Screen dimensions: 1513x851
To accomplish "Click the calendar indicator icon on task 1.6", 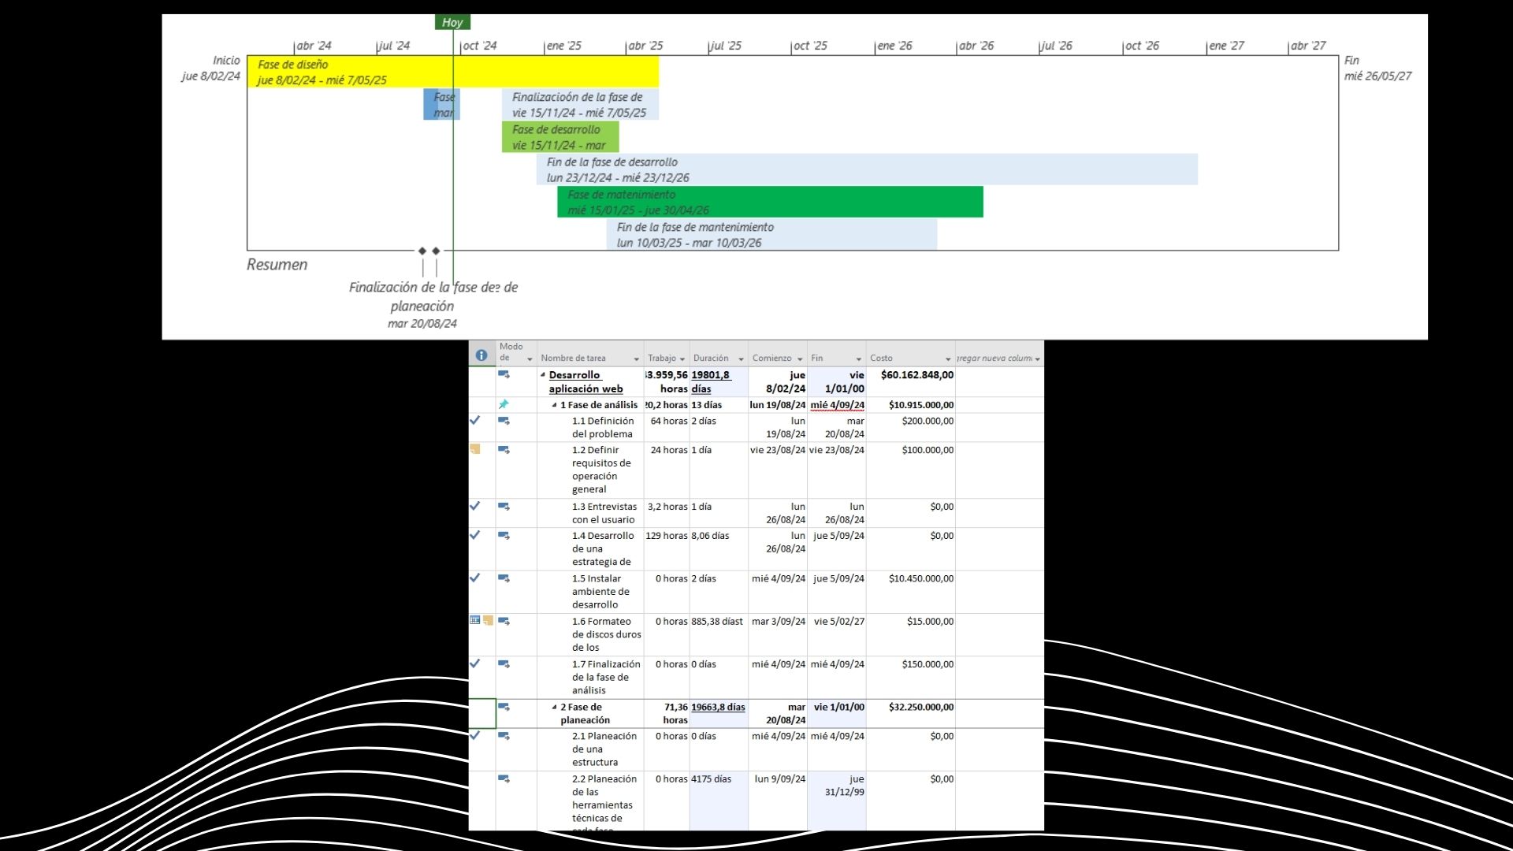I will pos(474,620).
